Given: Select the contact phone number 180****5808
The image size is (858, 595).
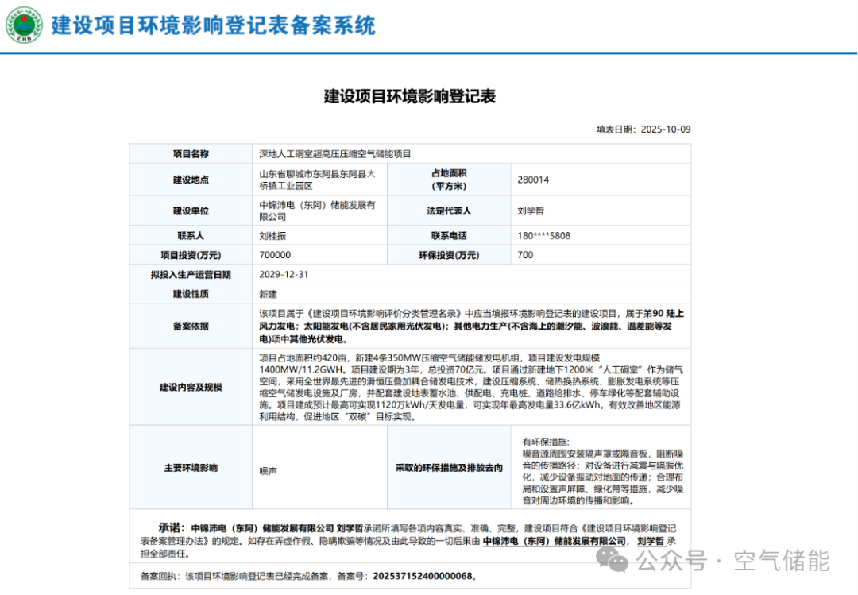Looking at the screenshot, I should [544, 235].
